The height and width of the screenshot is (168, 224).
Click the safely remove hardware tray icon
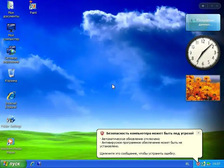point(209,164)
